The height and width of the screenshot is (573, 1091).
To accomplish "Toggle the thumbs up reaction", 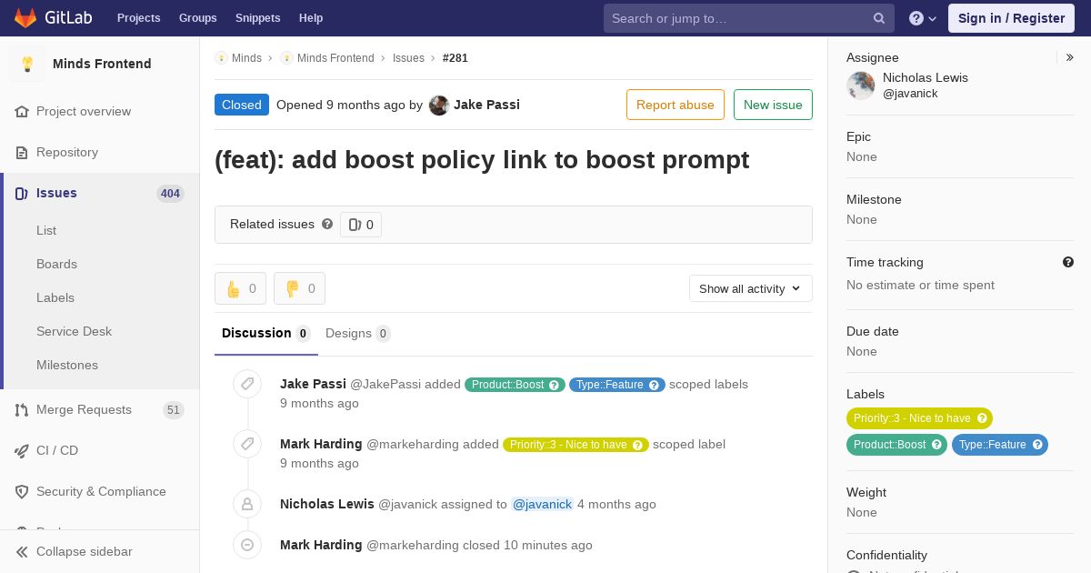I will click(x=240, y=288).
